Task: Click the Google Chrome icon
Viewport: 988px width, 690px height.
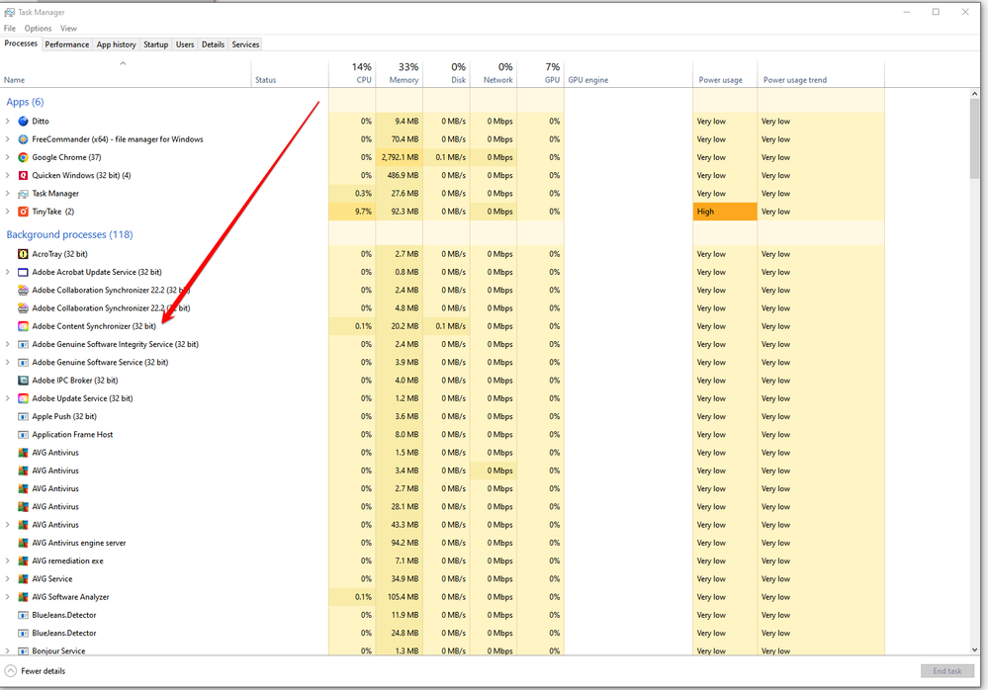Action: pyautogui.click(x=24, y=157)
